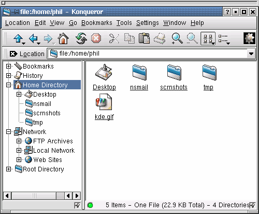Expand the Root Directory node
259x214 pixels.
point(8,169)
